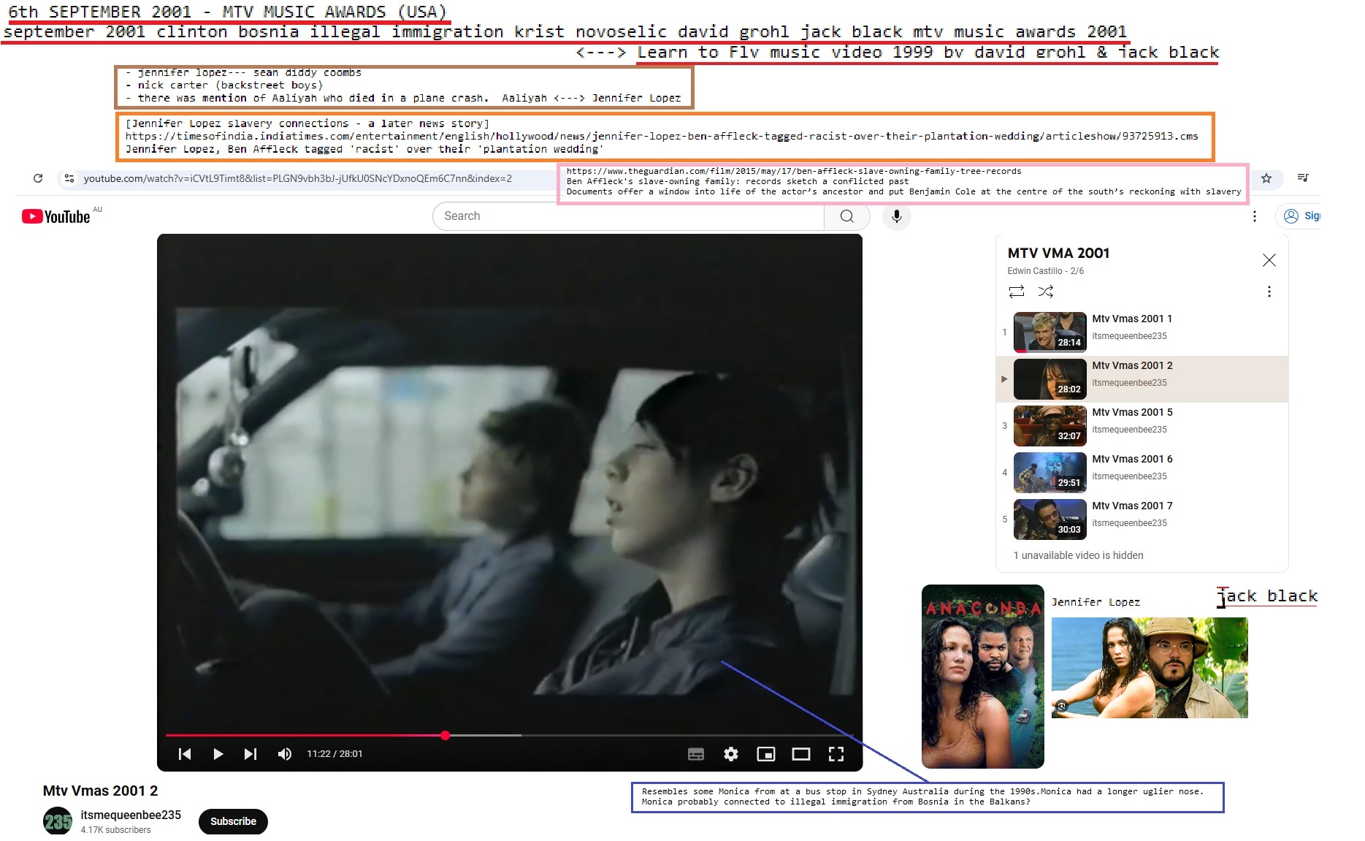Select the Mtv Vmas 2001 2 thumbnail
Screen dimensions: 1365x841
point(1050,378)
